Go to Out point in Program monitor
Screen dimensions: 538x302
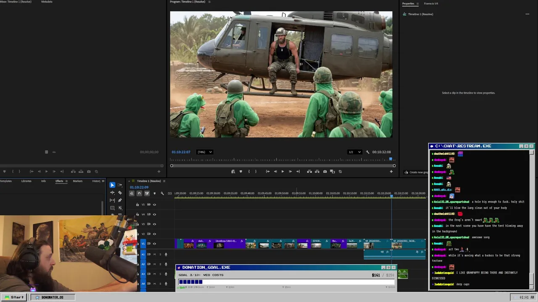coord(298,171)
